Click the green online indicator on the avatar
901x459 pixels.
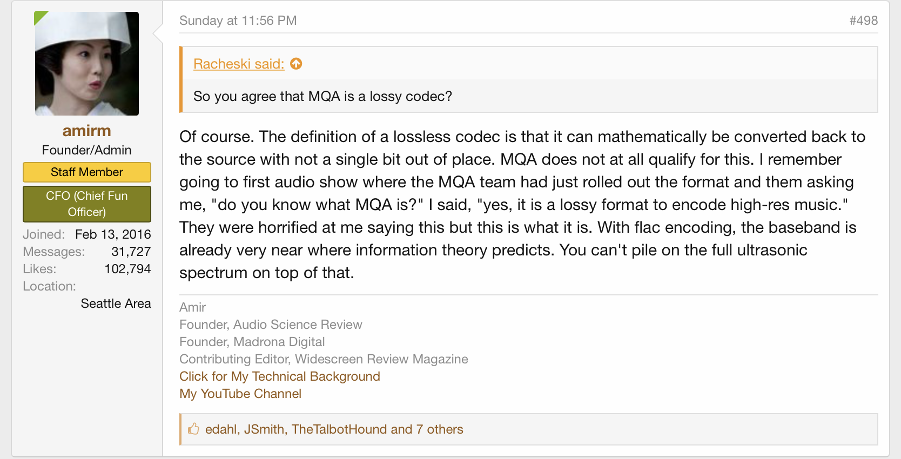point(39,17)
